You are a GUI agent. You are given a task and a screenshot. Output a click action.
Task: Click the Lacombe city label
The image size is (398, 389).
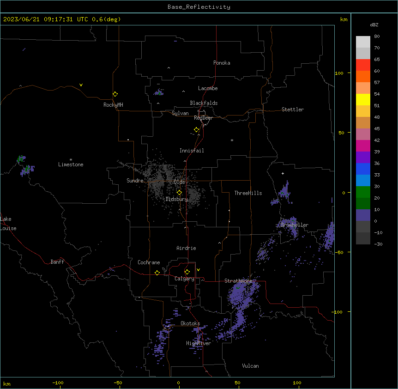click(x=208, y=88)
